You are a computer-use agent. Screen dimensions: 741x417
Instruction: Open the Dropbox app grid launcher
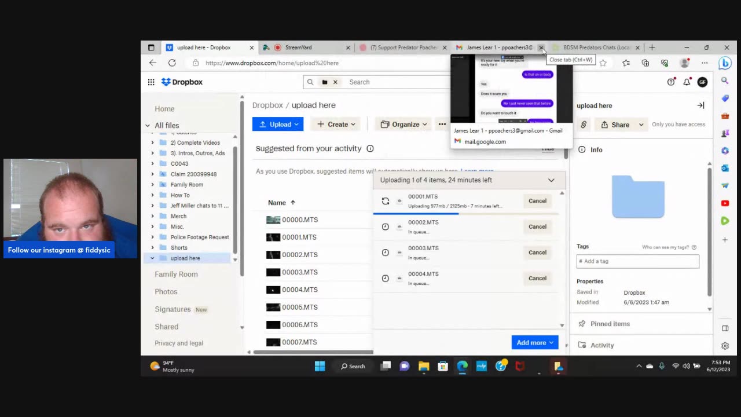tap(151, 82)
